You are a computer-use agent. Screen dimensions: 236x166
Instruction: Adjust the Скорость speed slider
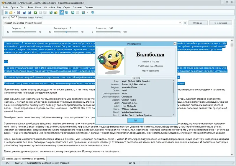coord(24,32)
